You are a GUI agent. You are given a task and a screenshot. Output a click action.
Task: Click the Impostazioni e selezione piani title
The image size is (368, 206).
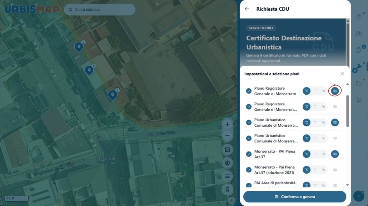[272, 74]
